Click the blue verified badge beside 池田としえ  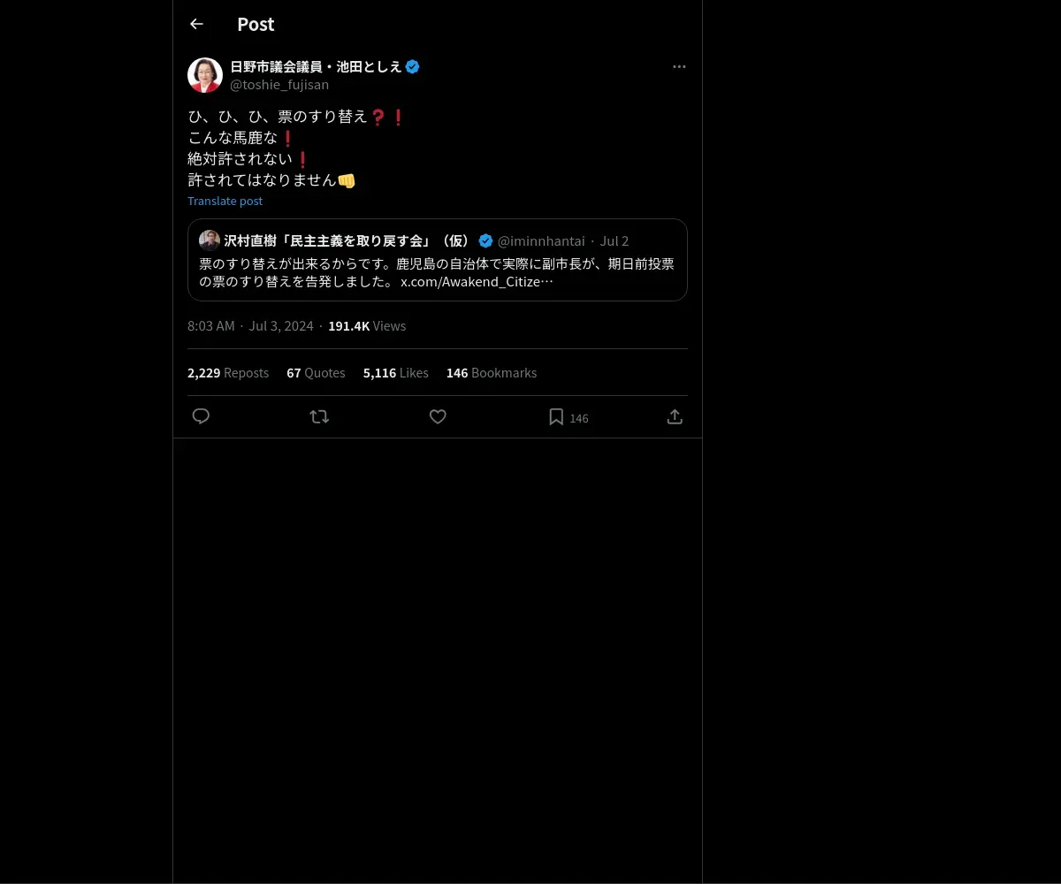pyautogui.click(x=412, y=66)
